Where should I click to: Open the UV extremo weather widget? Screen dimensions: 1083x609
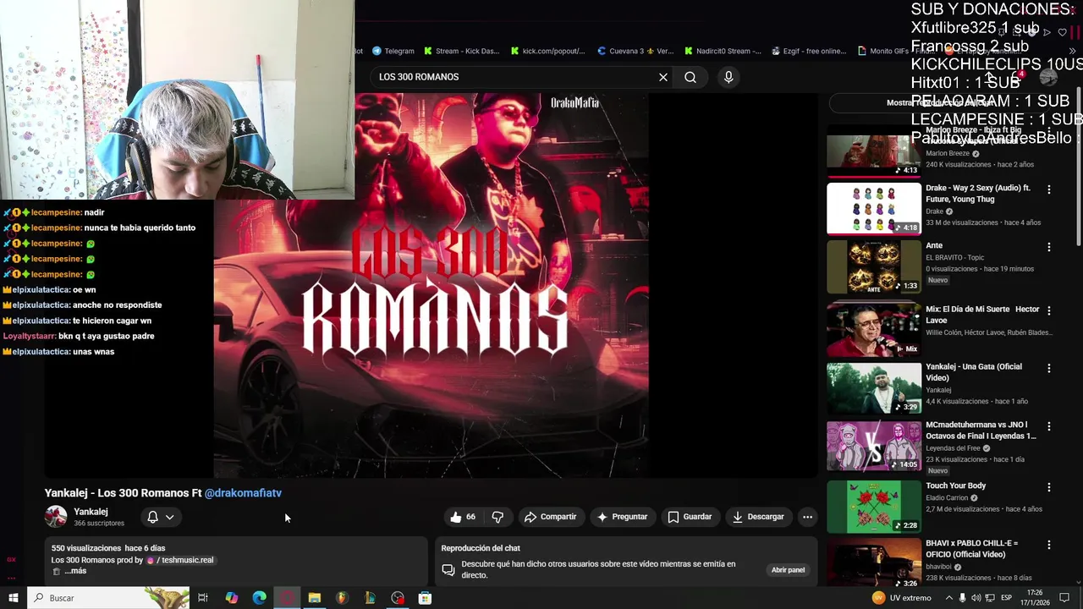pos(901,598)
